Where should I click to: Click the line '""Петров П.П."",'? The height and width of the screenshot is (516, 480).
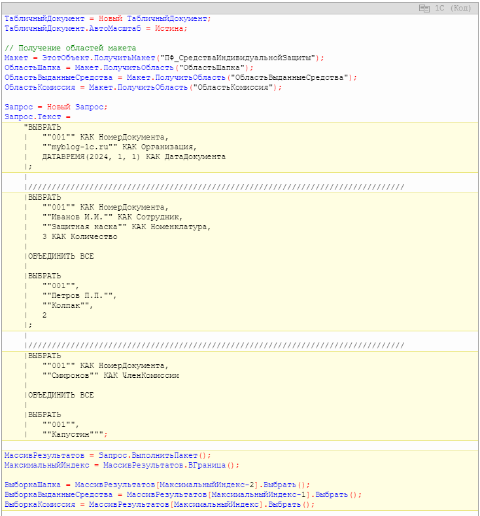click(80, 296)
